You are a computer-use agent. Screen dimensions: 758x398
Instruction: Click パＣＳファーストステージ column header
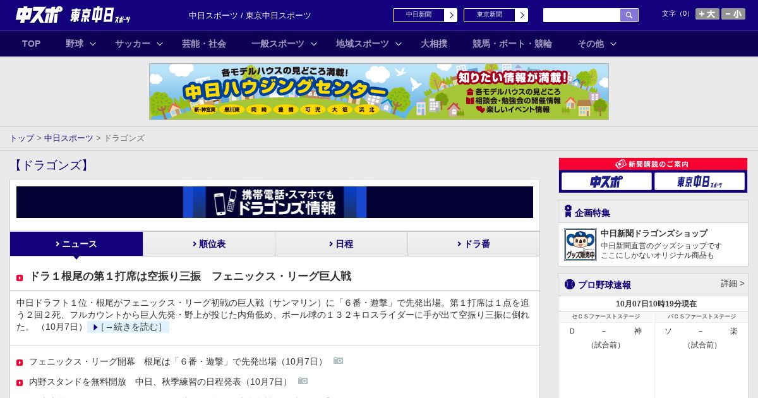coord(702,317)
